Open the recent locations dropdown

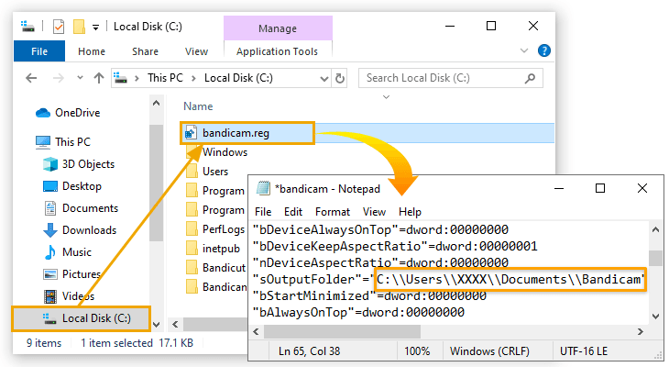click(x=80, y=78)
